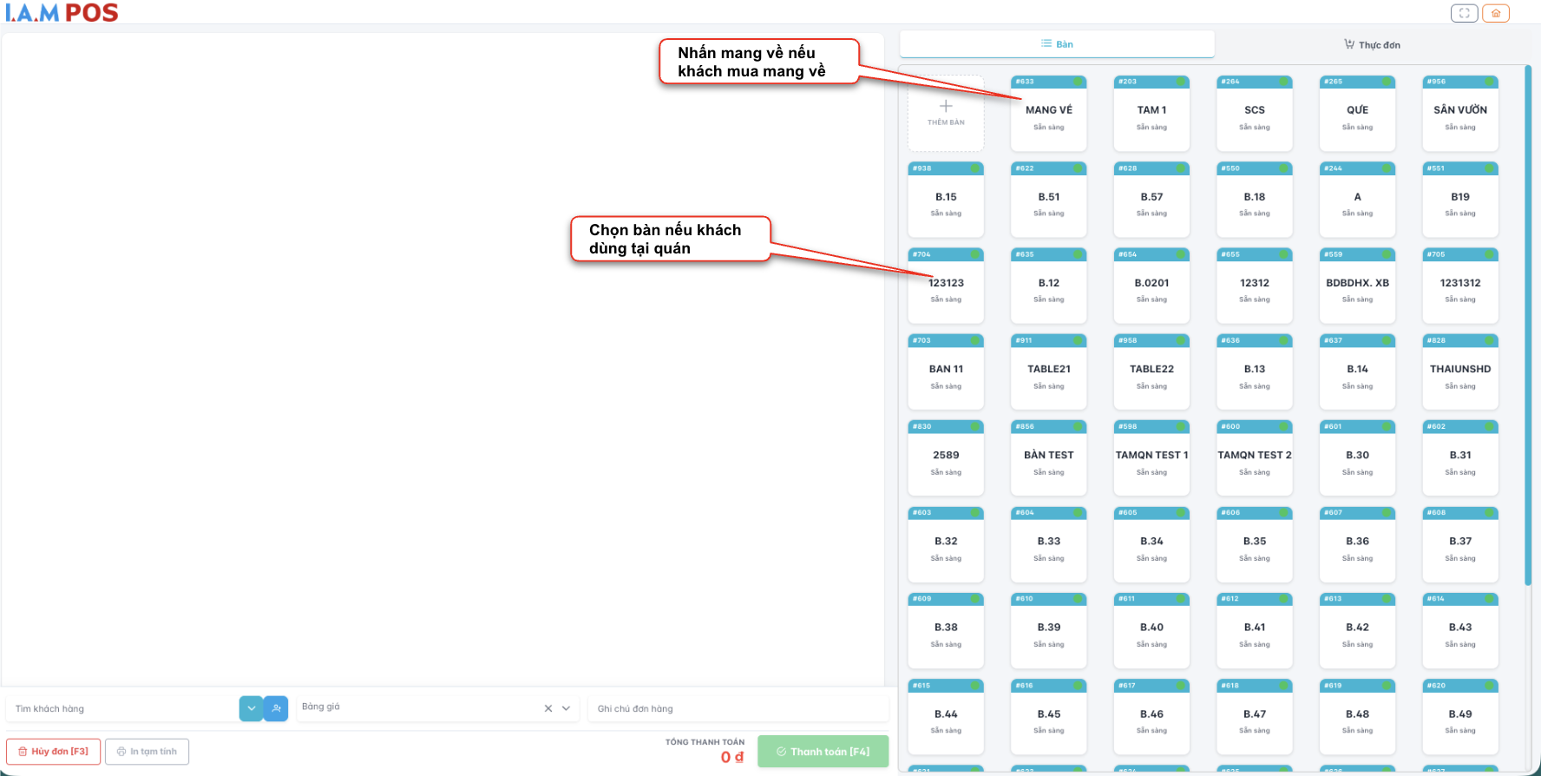Click the table list vertical scrollbar
Viewport: 1541px width, 776px height.
pyautogui.click(x=1528, y=330)
